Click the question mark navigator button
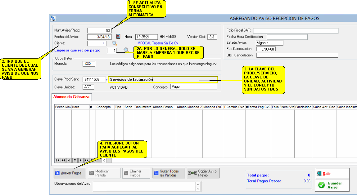Image resolution: width=357 pixels, height=195 pixels. [75, 160]
